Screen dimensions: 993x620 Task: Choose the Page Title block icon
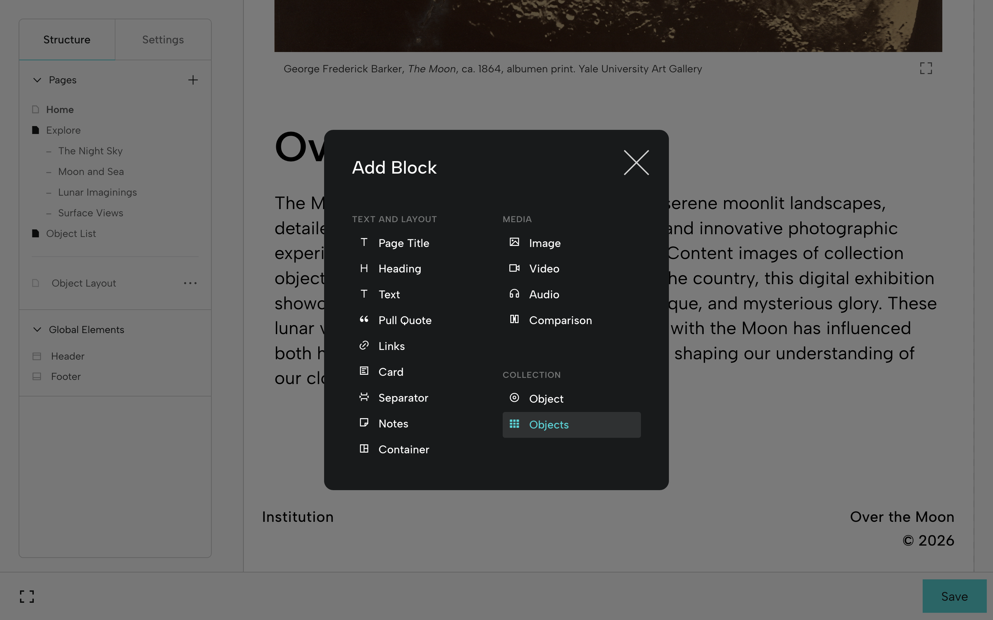point(364,242)
